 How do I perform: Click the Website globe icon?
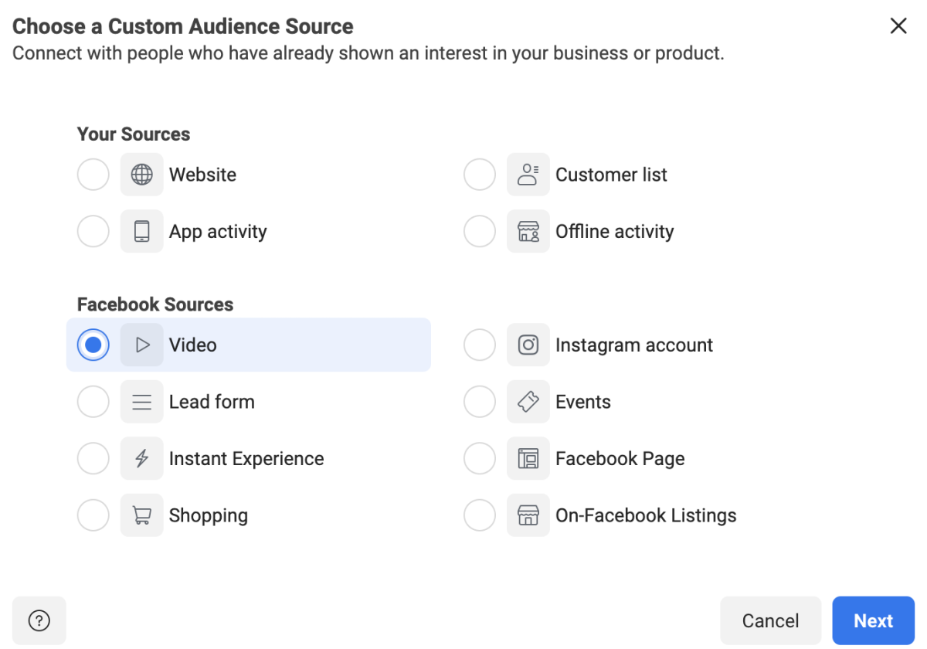(x=141, y=175)
